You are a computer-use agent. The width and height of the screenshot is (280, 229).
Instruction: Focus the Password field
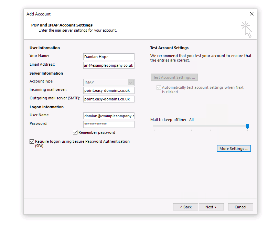click(109, 124)
